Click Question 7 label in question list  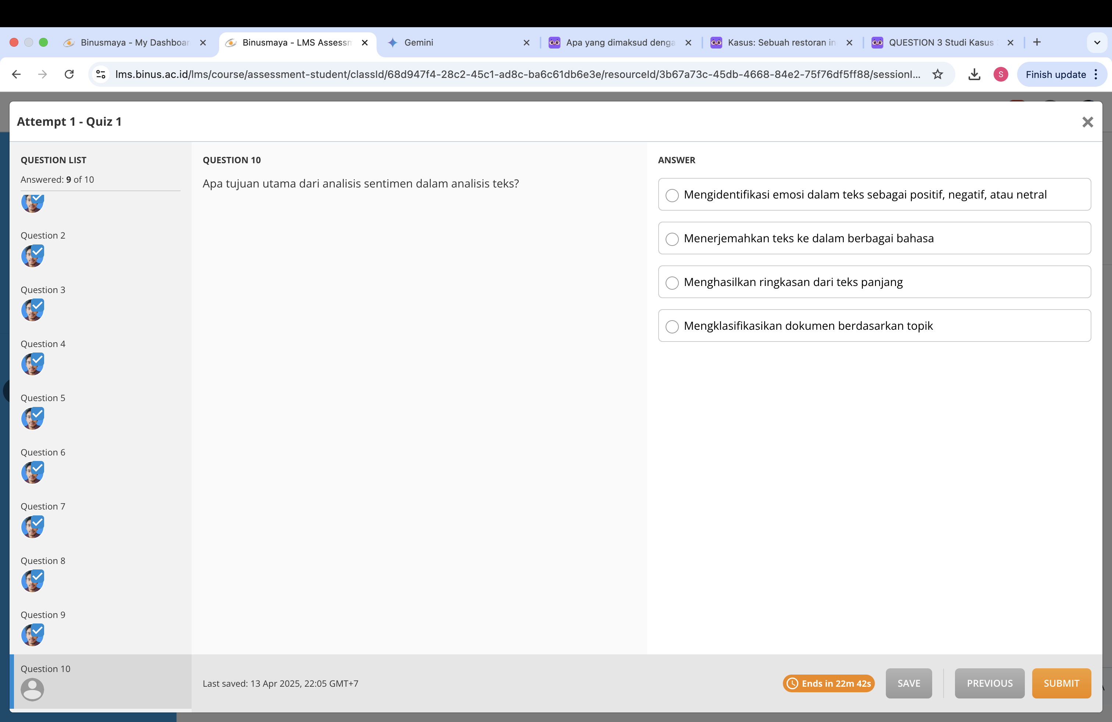pos(43,506)
